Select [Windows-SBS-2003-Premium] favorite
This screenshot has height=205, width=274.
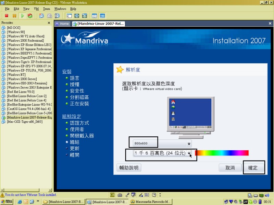coord(27,83)
